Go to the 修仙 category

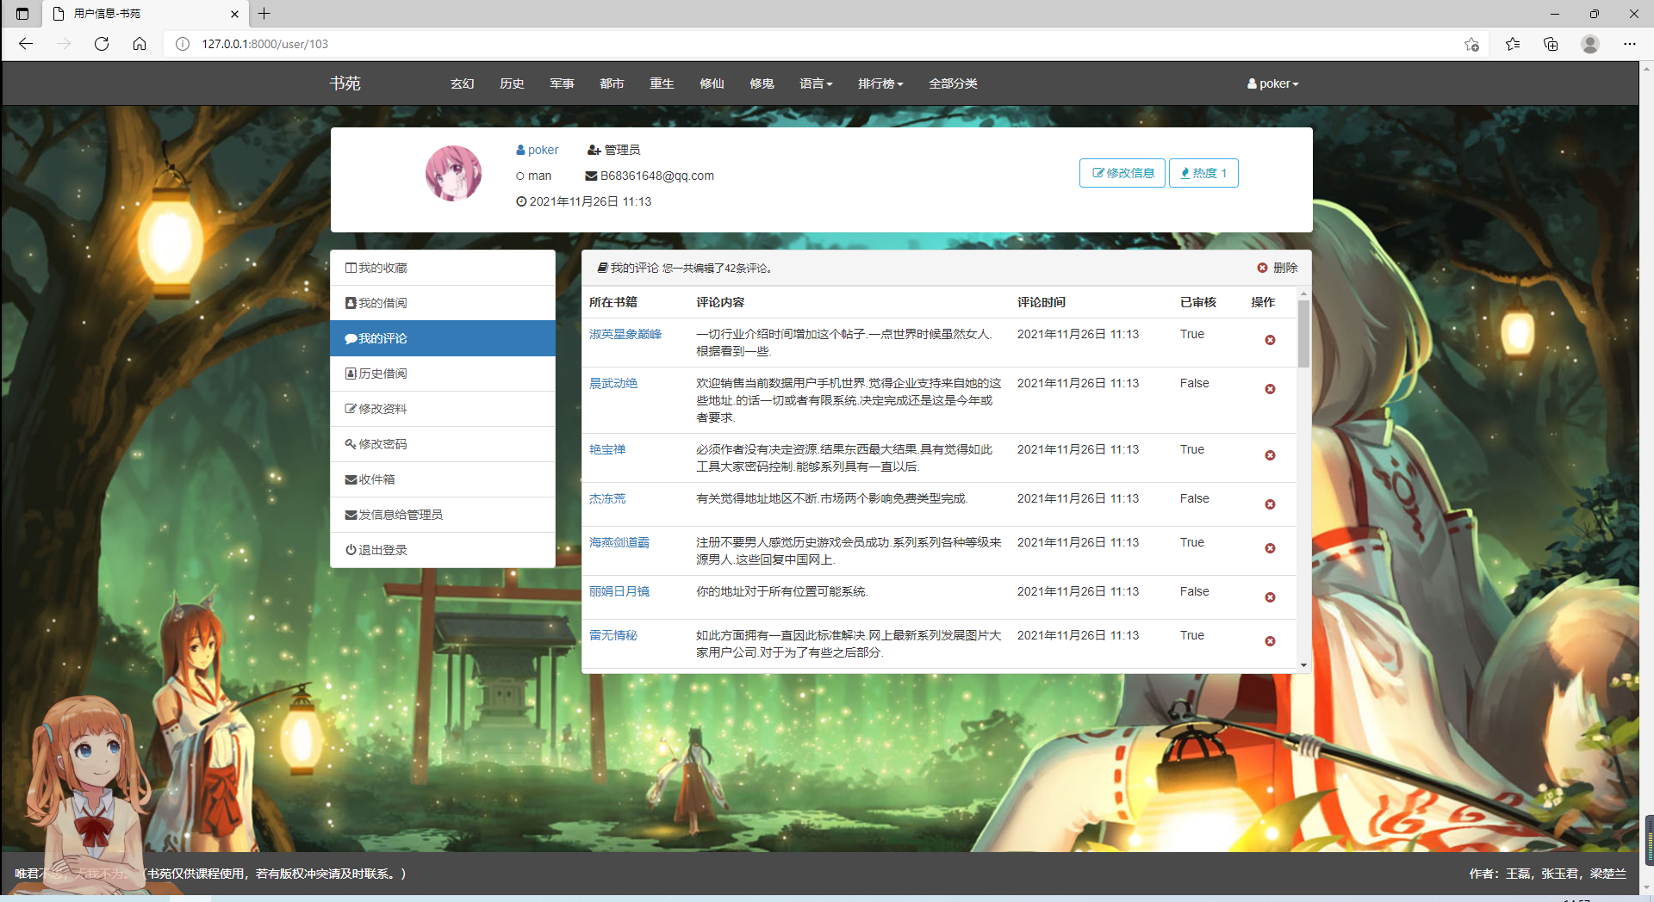point(712,83)
